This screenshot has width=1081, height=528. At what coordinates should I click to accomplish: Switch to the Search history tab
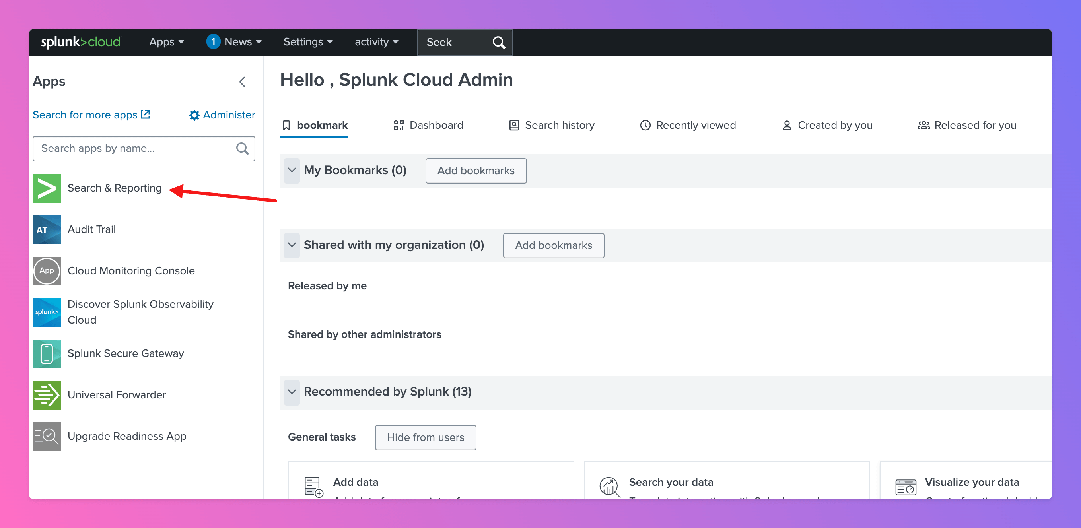click(x=551, y=125)
